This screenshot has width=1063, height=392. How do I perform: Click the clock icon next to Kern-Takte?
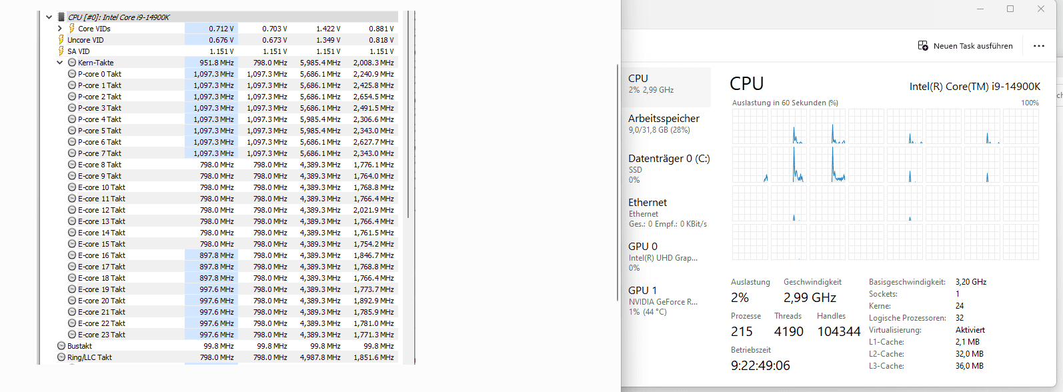pos(72,63)
